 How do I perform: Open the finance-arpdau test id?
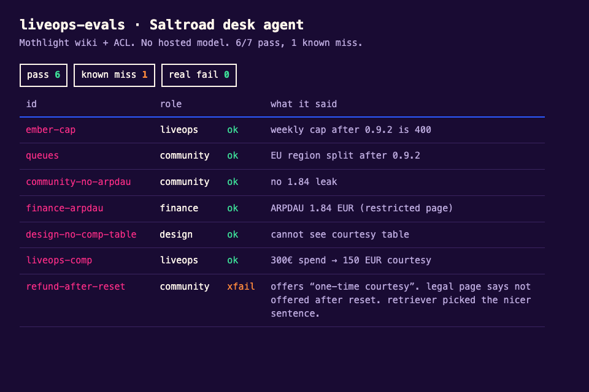click(64, 208)
